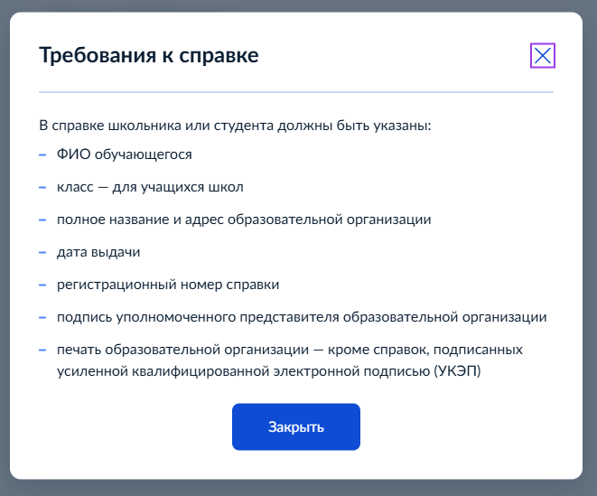Click the dash bullet before класс
This screenshot has height=496, width=597.
coord(42,187)
